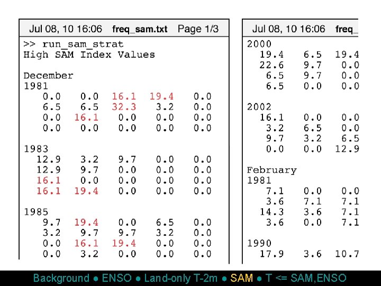
Task: Select the 'High SAM Index Values' line
Action: [89, 55]
